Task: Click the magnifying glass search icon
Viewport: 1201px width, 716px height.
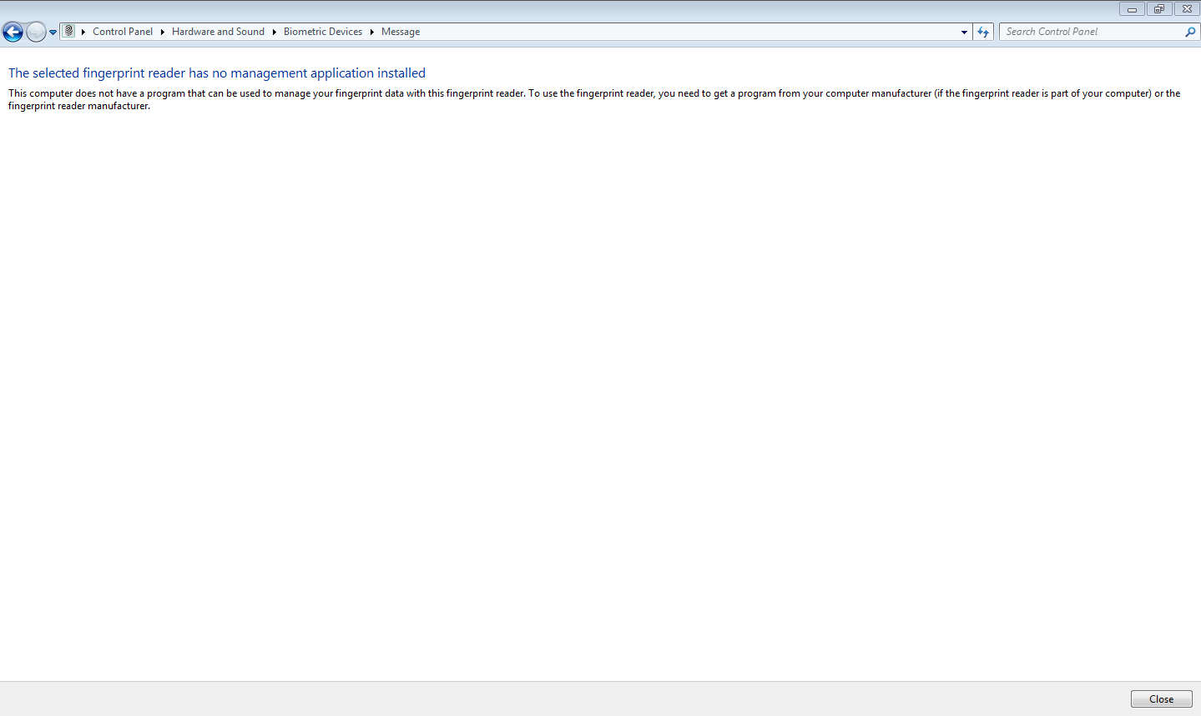Action: click(x=1190, y=32)
